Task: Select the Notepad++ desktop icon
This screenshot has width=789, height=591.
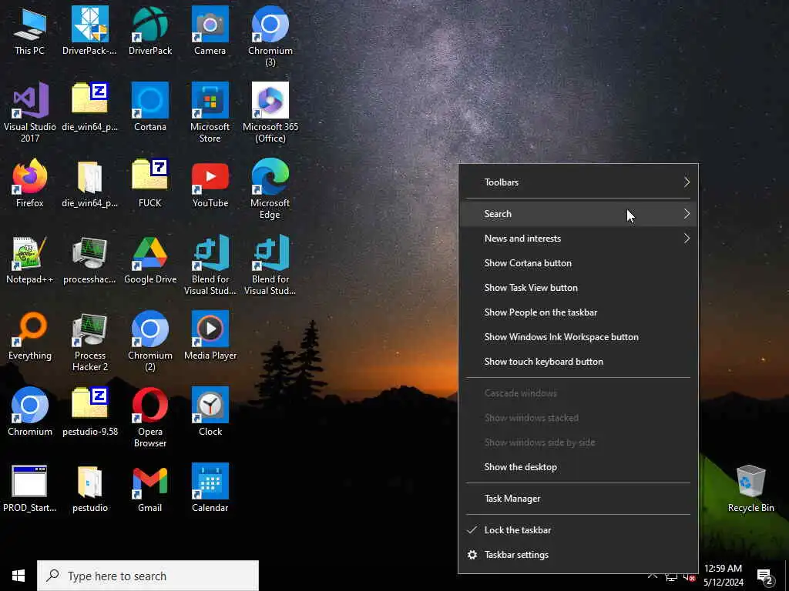Action: click(x=30, y=260)
